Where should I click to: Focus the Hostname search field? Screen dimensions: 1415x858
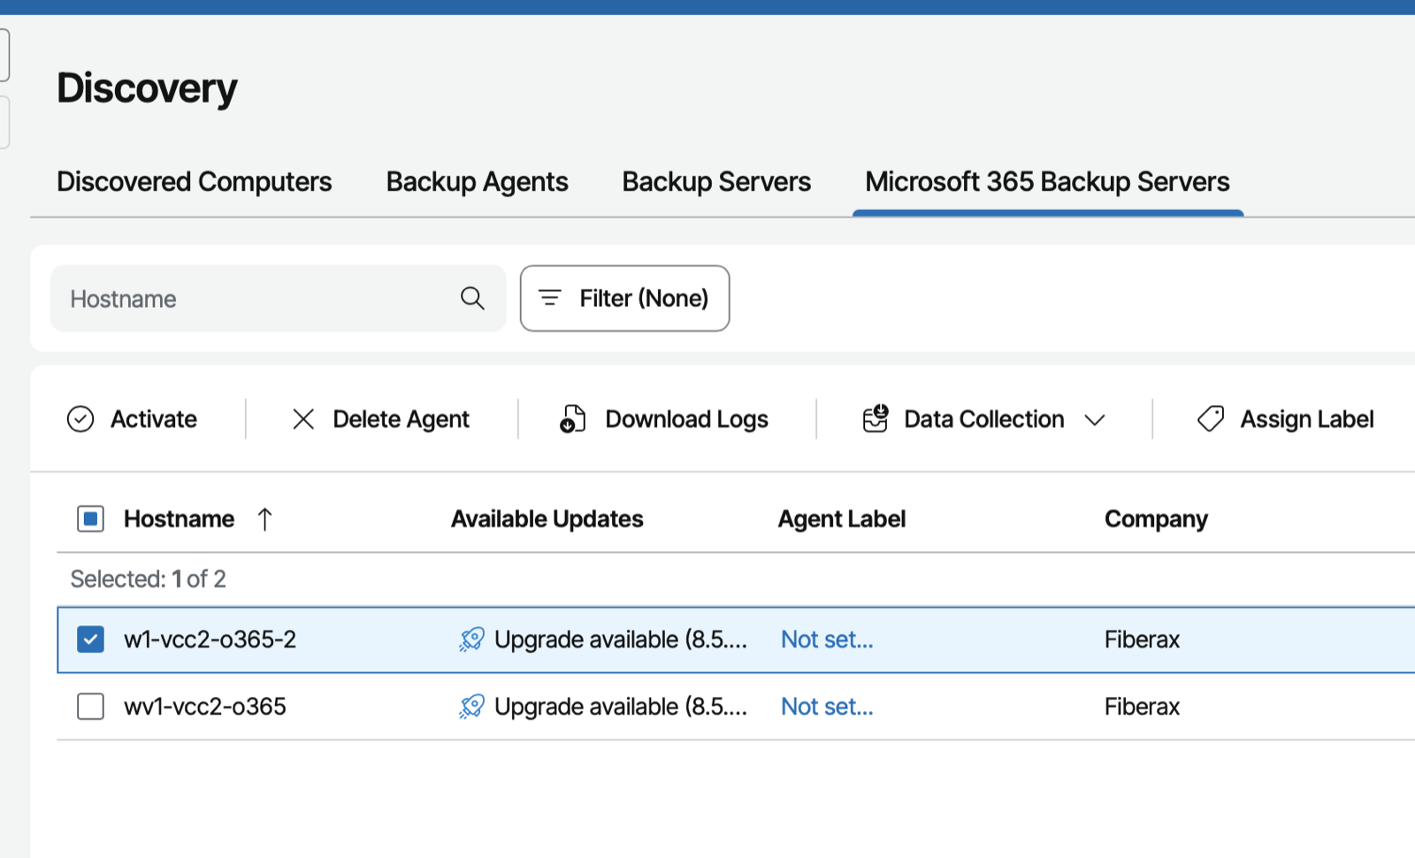point(278,299)
